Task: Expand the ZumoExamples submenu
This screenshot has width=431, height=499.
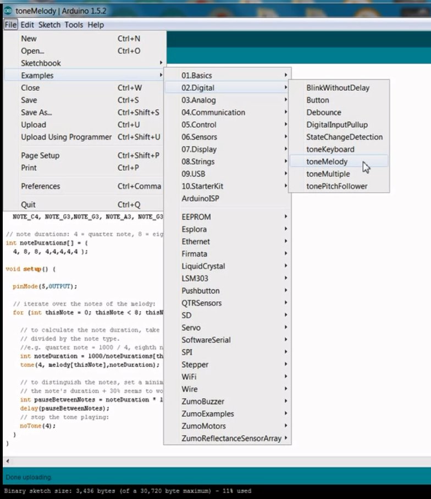Action: pyautogui.click(x=228, y=414)
